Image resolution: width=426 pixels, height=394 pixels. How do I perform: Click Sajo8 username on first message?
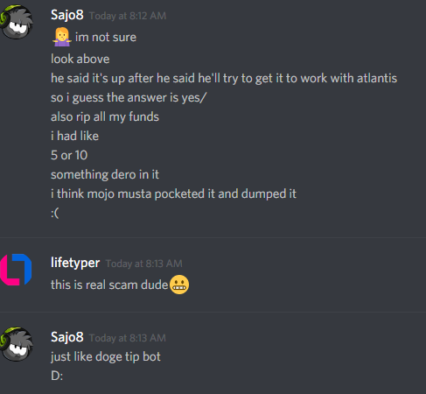click(67, 15)
